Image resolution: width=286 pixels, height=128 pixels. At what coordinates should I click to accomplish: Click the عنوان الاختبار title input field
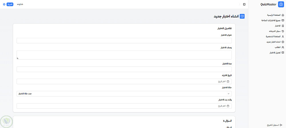(124, 41)
